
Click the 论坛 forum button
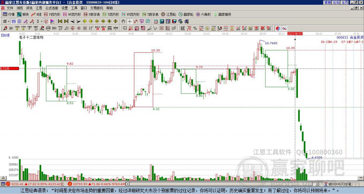tap(336, 2)
